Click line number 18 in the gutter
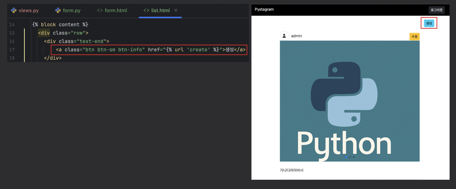Image resolution: width=456 pixels, height=189 pixels. click(x=12, y=58)
